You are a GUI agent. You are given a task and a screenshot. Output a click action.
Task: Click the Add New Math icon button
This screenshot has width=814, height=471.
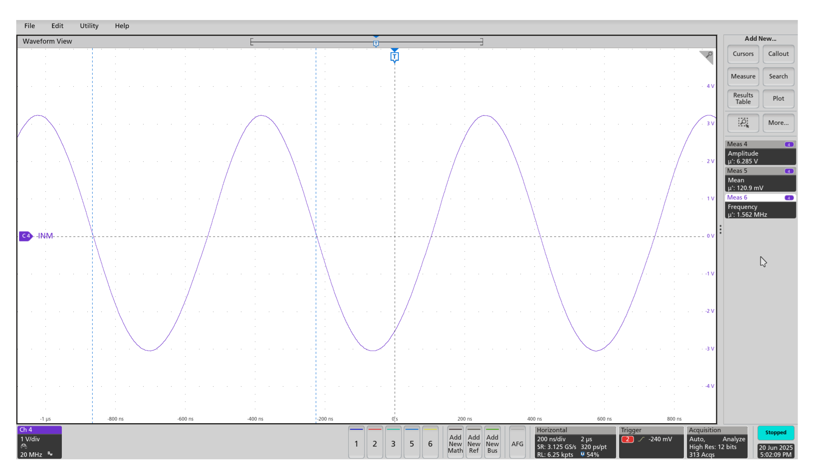(x=455, y=443)
